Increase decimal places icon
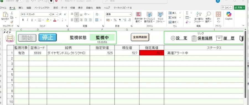249x105 pixels. [125, 20]
